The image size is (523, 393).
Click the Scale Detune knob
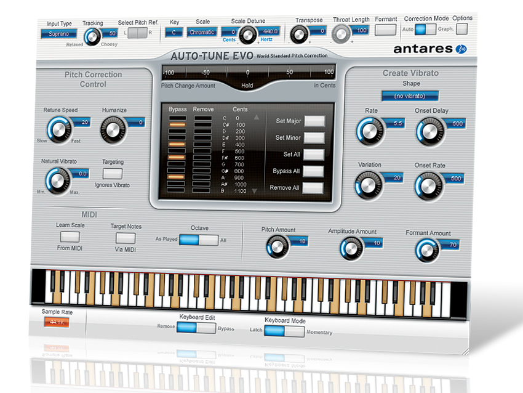click(x=247, y=35)
